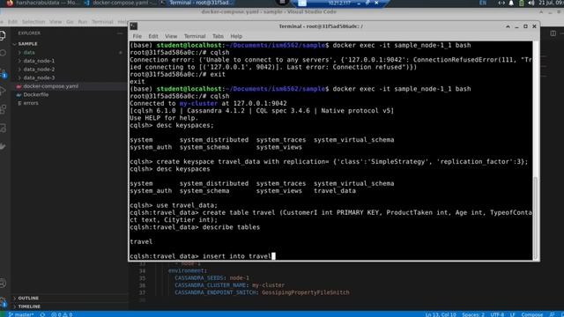This screenshot has height=317, width=564.
Task: Click the clock showing 21 Jul in the panel
Action: click(551, 3)
